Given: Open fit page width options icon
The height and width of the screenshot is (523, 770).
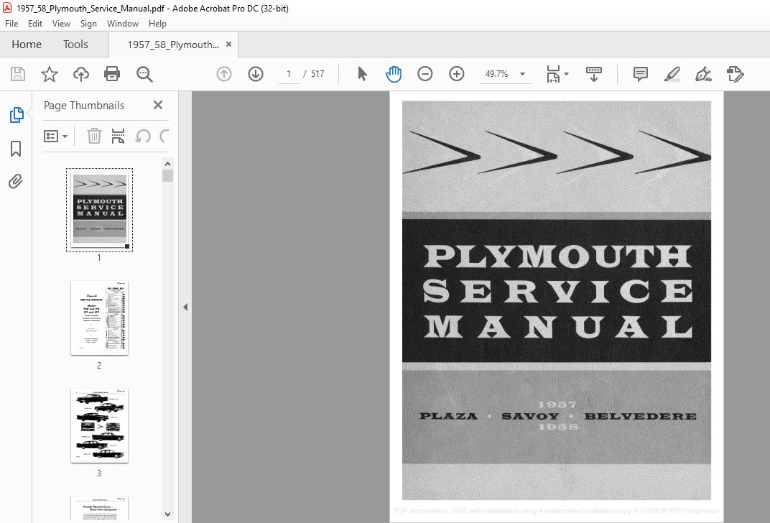Looking at the screenshot, I should (x=553, y=74).
